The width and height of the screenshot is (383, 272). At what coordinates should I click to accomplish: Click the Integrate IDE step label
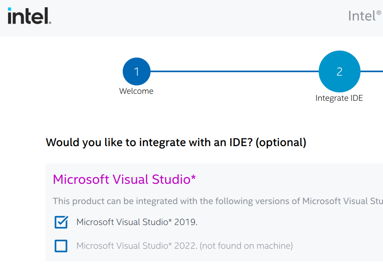coord(339,98)
